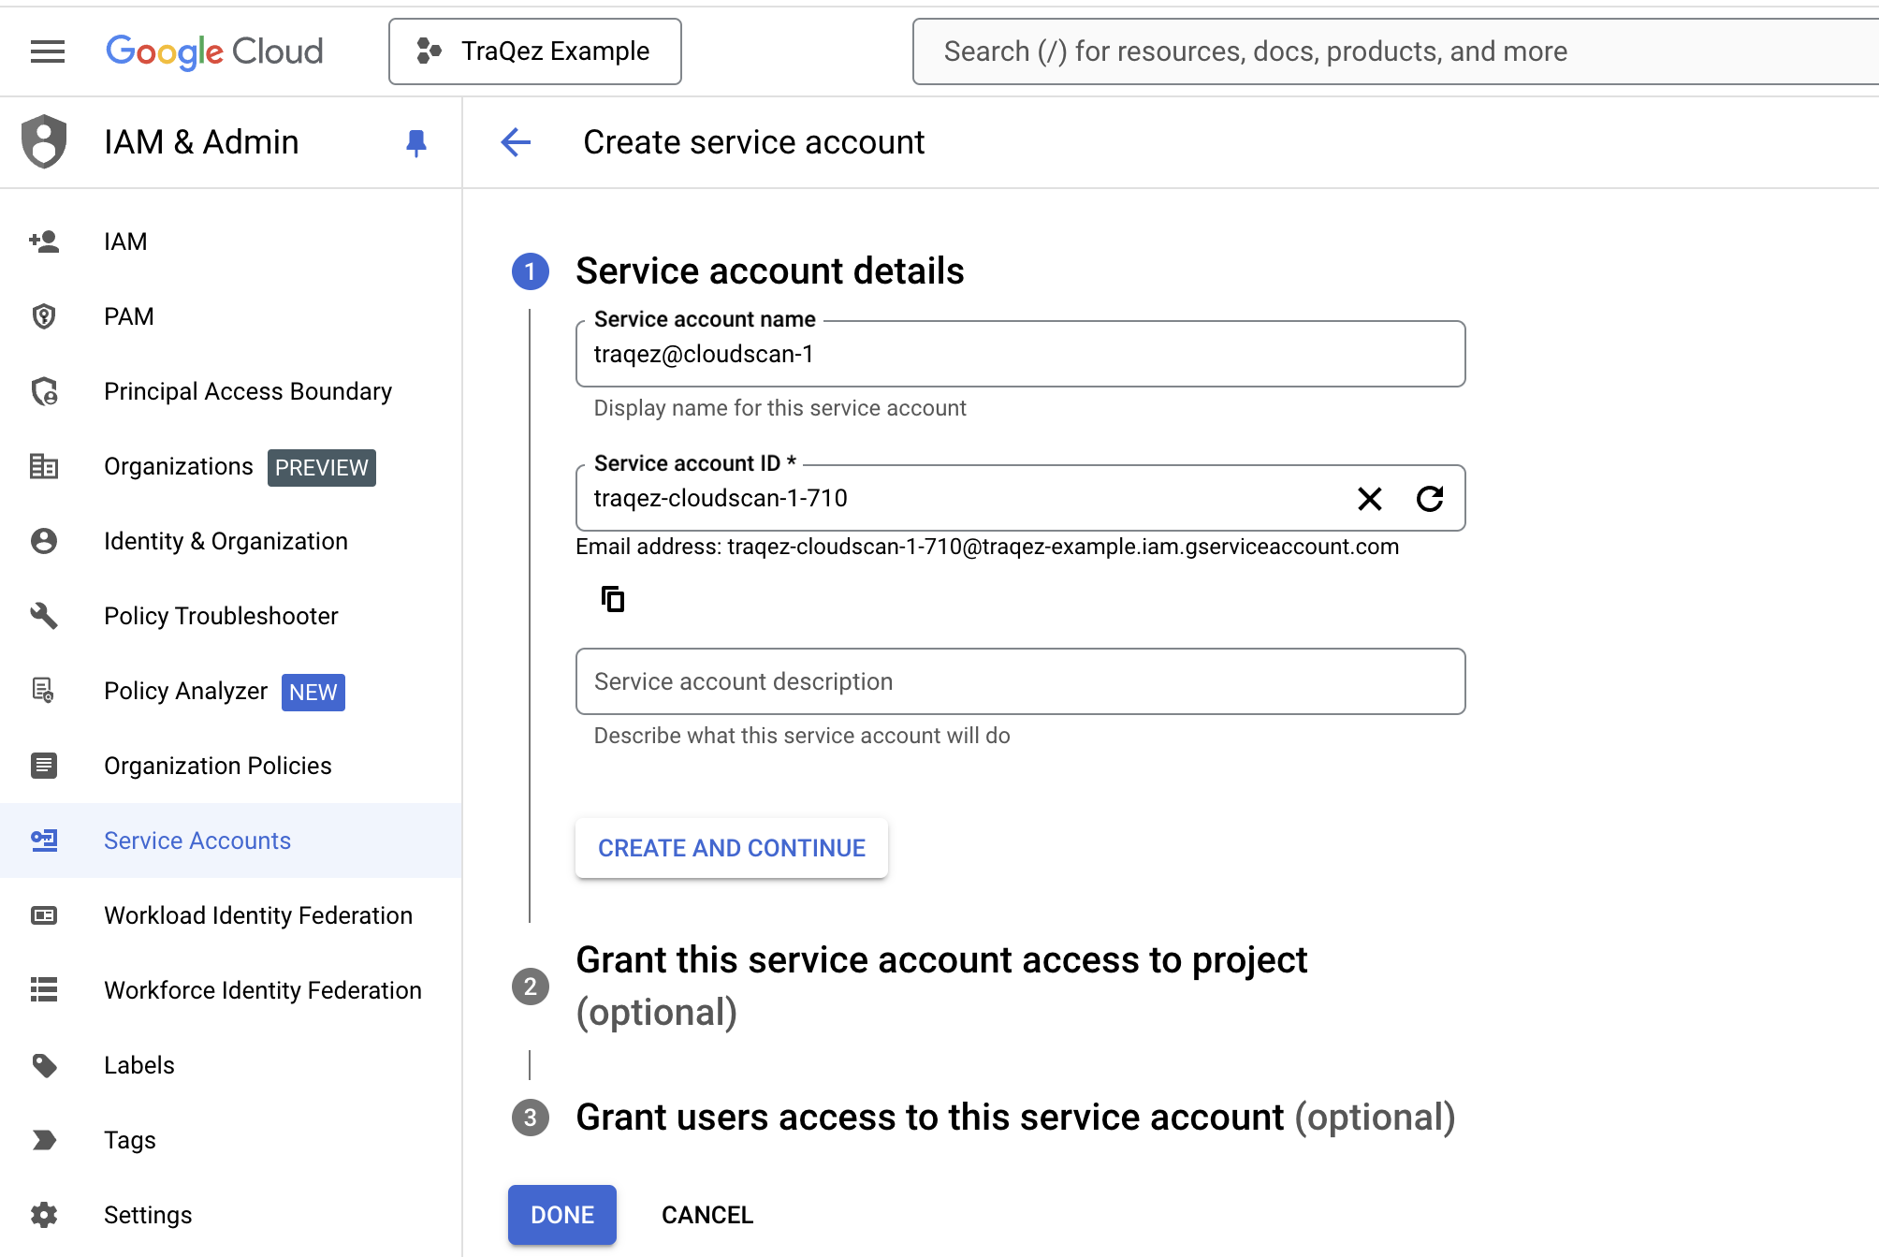This screenshot has width=1879, height=1257.
Task: Clear the Service account ID field
Action: [1370, 499]
